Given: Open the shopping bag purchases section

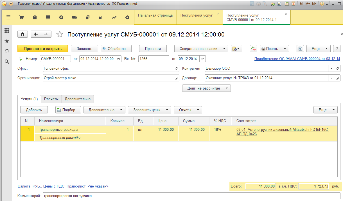Looking at the screenshot, I should click(x=35, y=17).
